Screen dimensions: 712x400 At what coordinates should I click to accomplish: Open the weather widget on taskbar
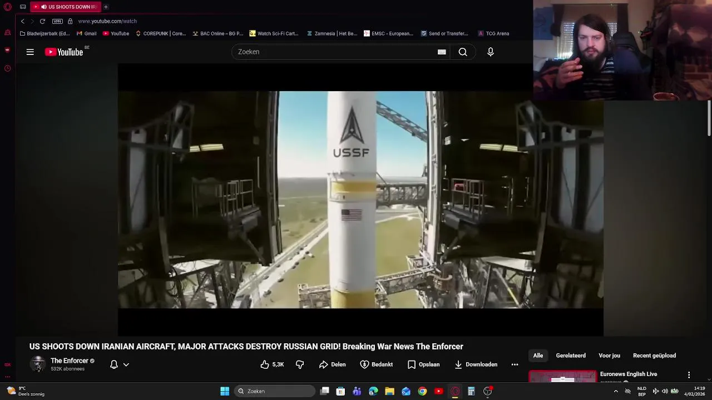[25, 391]
